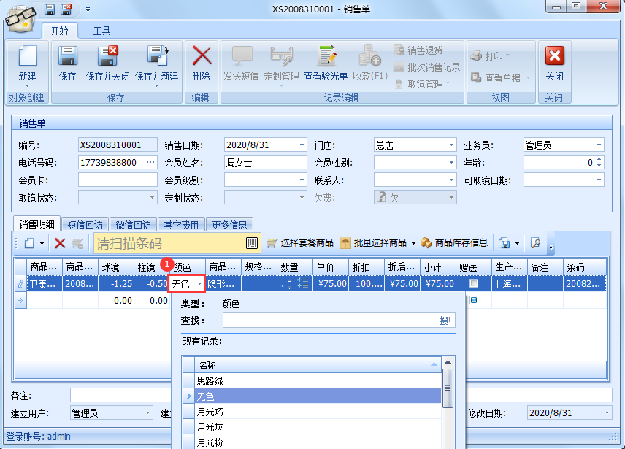
Task: Click the 搜! search button
Action: tap(445, 321)
